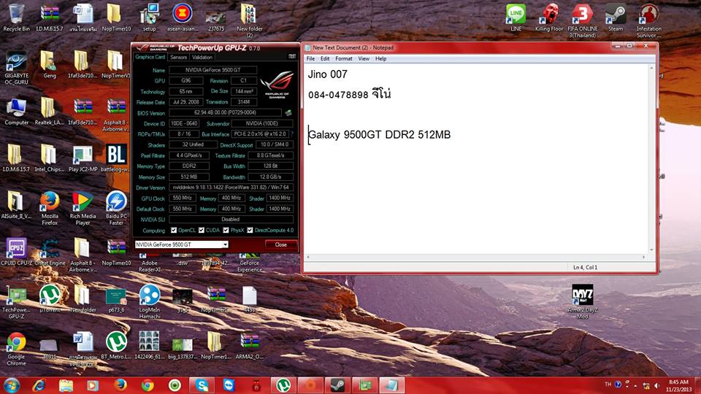Viewport: 701px width, 394px height.
Task: Click 'Galaxy 9500GT DDR2 512MB' line
Action: click(x=380, y=134)
